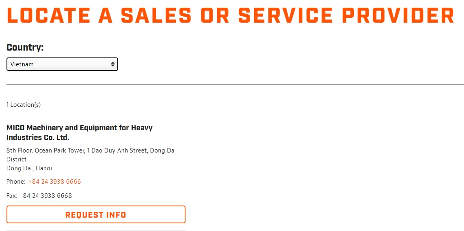Click the "8th Floor, Ocean Park Tower" address line
Image resolution: width=464 pixels, height=231 pixels.
91,150
